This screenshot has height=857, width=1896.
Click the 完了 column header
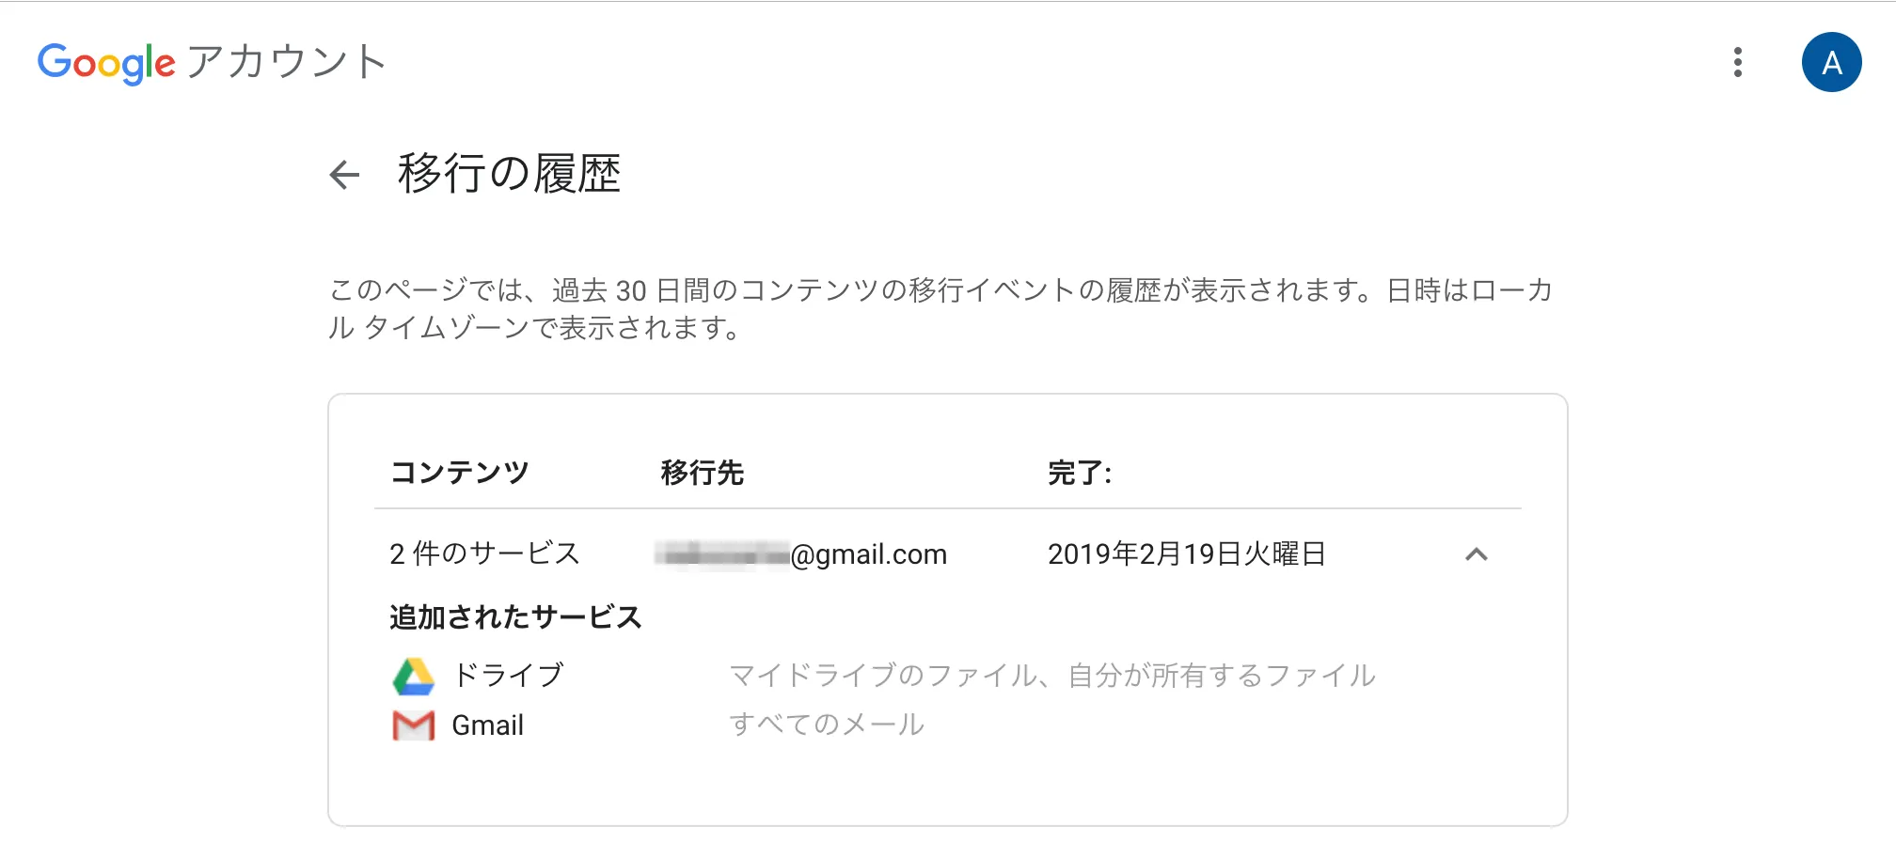point(1080,473)
